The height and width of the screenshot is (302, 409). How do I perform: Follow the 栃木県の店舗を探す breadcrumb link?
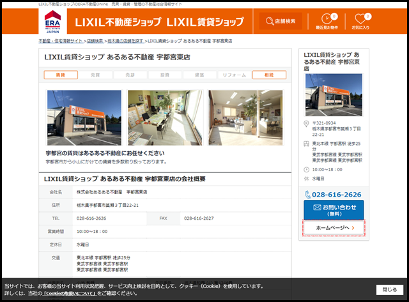(x=125, y=41)
